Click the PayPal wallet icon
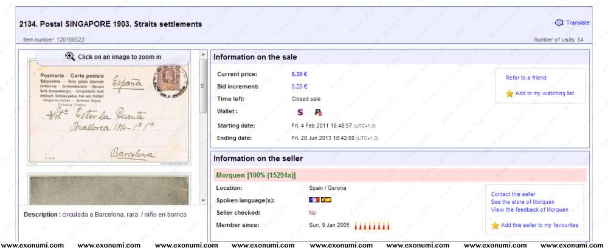This screenshot has height=248, width=608. 317,112
